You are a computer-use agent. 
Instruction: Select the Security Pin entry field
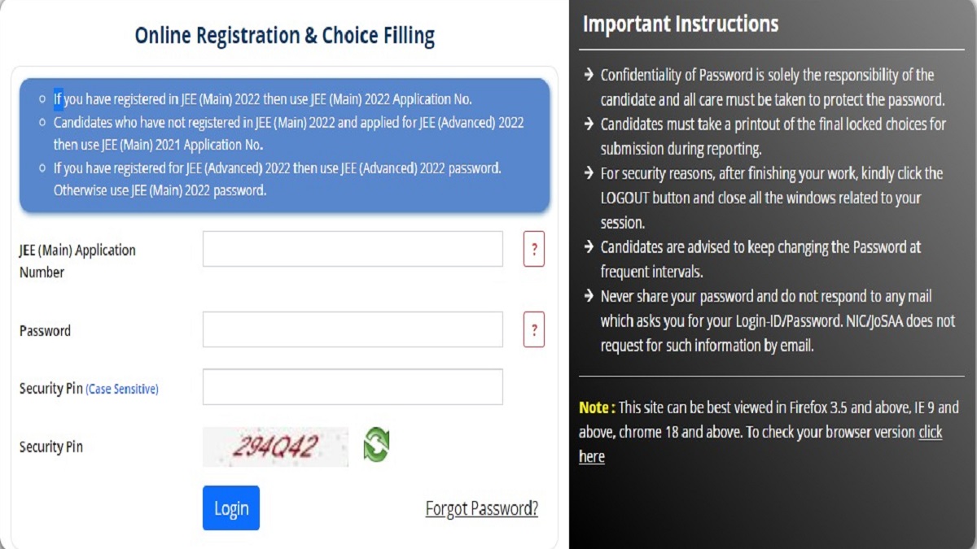coord(353,387)
